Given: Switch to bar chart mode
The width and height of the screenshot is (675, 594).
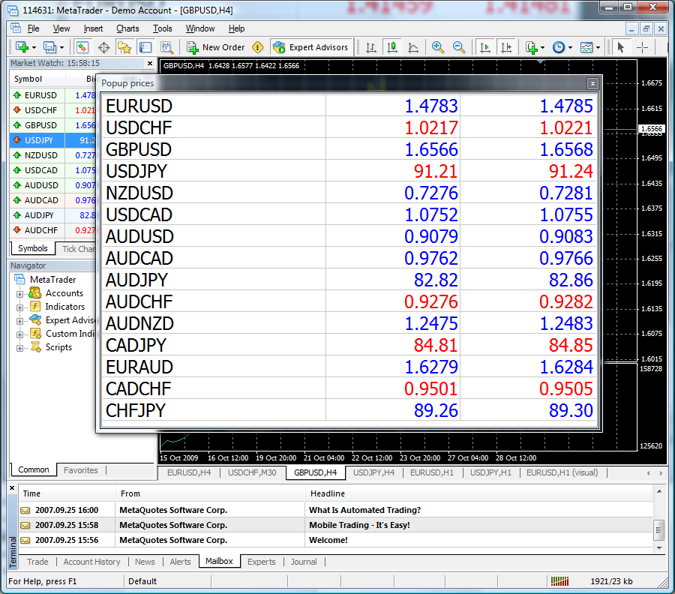Looking at the screenshot, I should pos(370,47).
